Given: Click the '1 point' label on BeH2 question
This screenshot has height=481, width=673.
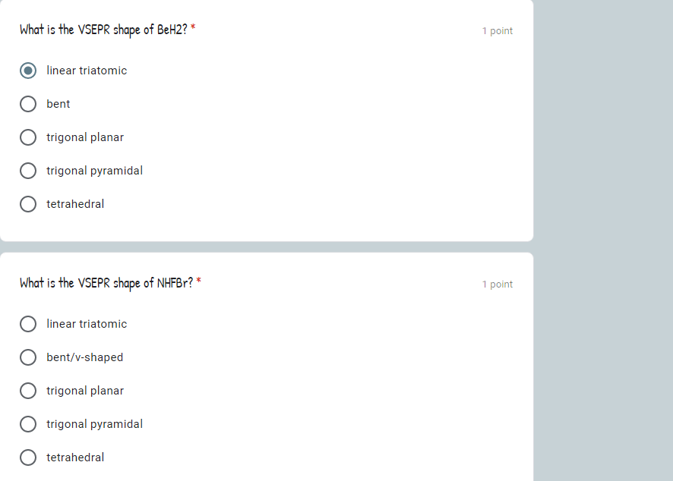Looking at the screenshot, I should (497, 31).
